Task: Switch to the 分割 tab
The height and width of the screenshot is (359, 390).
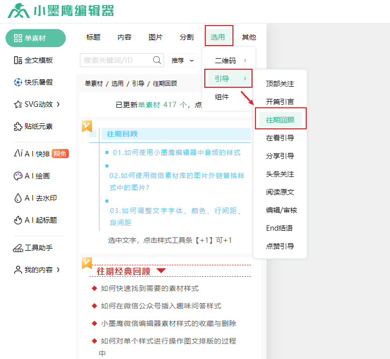Action: [x=187, y=37]
